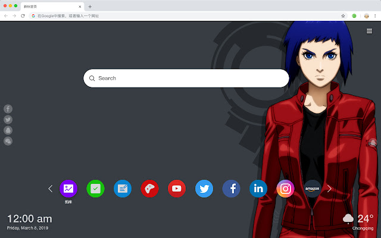Open the Instagram shortcut icon
Screen dimensions: 381x238
[x=285, y=189]
